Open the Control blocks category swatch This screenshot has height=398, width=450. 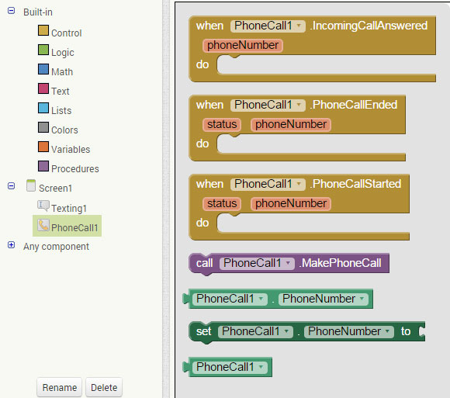pos(43,30)
